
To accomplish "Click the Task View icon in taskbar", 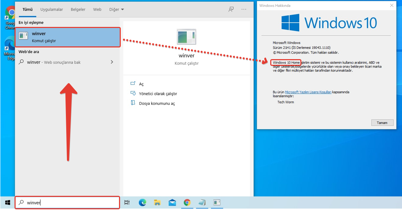I will pos(127,203).
